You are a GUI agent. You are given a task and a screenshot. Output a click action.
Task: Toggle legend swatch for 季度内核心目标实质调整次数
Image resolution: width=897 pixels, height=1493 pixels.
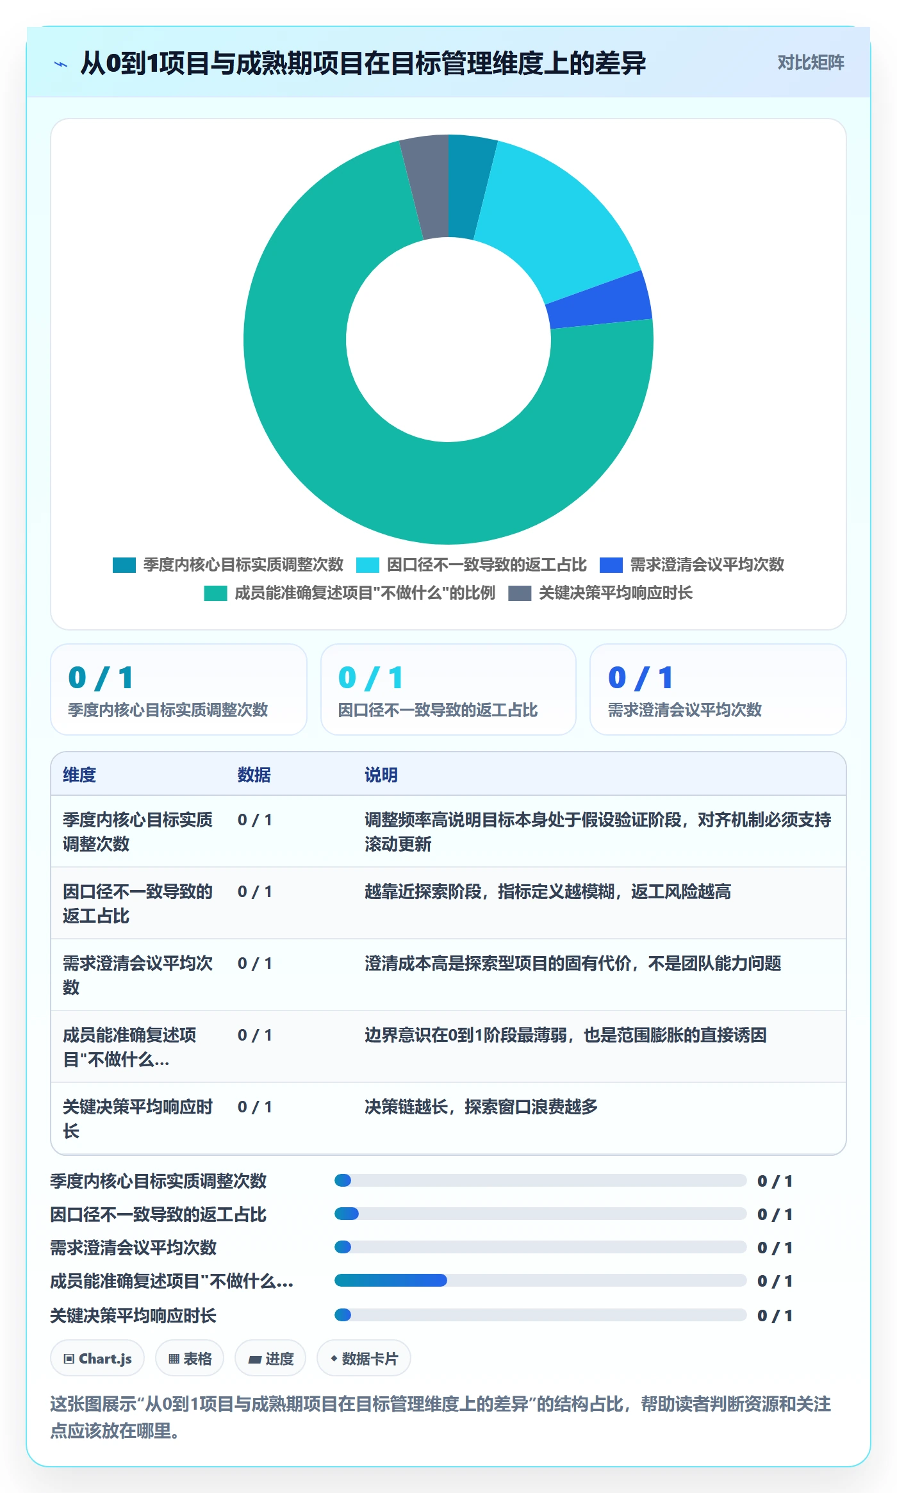[124, 565]
